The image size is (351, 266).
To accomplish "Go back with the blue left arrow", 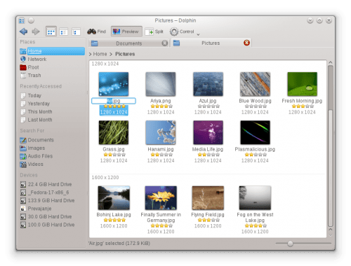I will (24, 31).
